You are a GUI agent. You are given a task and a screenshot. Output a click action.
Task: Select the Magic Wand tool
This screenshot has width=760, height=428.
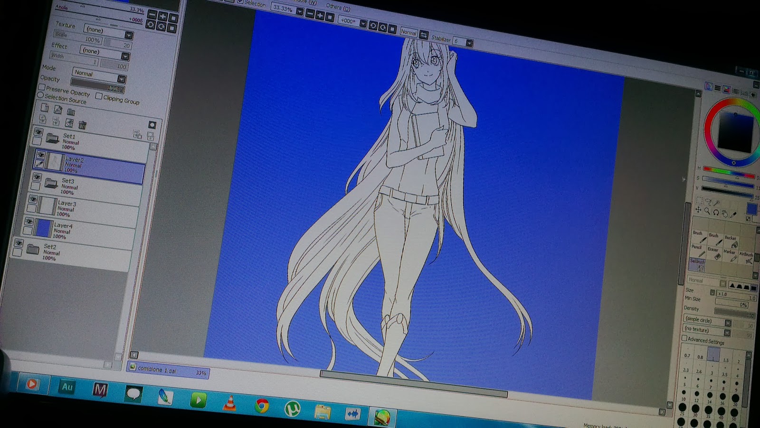coord(717,203)
